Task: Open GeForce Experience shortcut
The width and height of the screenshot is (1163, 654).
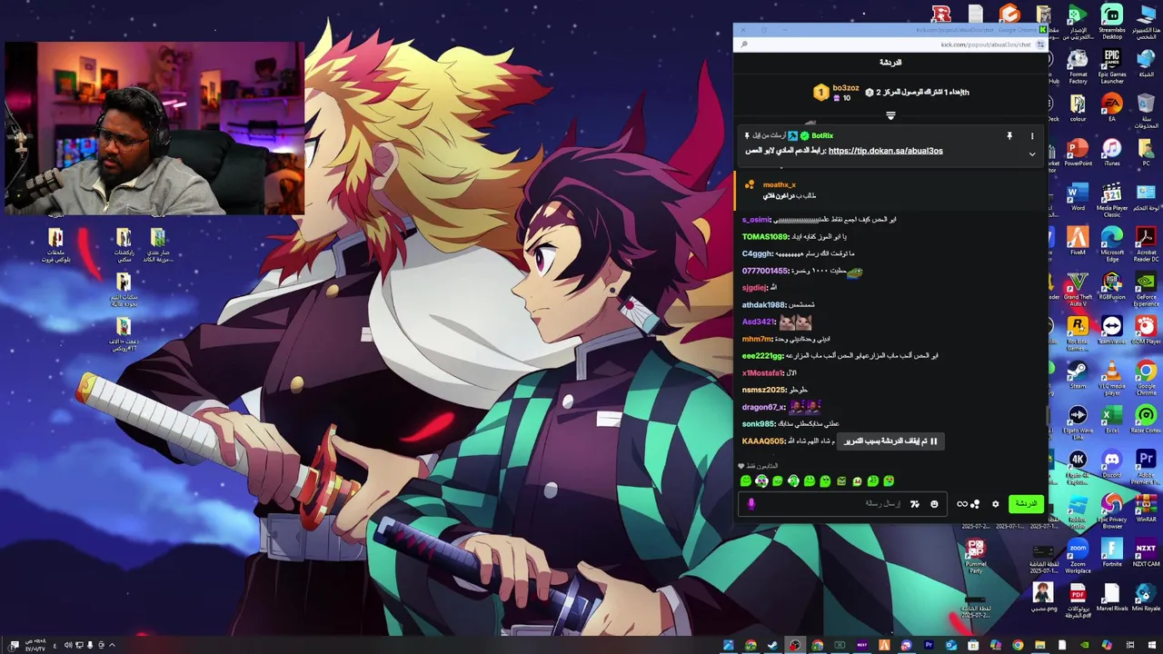Action: pos(1146,288)
